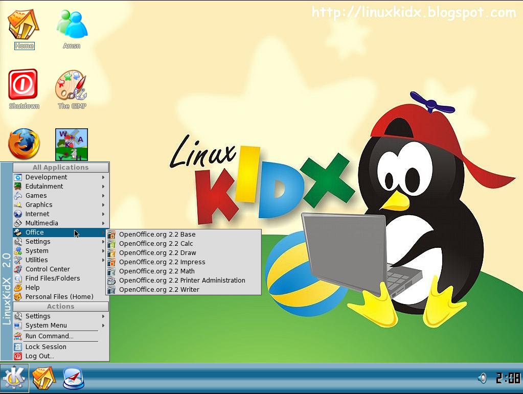
Task: Open the Home folder from the taskbar
Action: pos(43,378)
